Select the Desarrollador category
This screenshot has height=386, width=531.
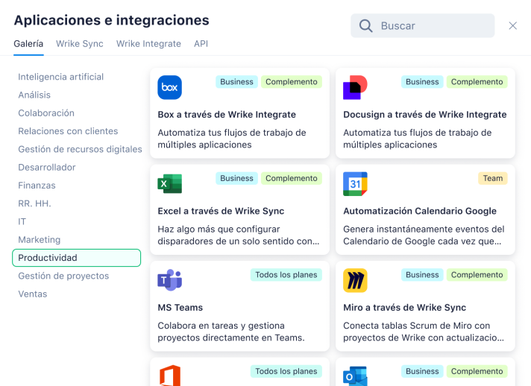pyautogui.click(x=47, y=167)
